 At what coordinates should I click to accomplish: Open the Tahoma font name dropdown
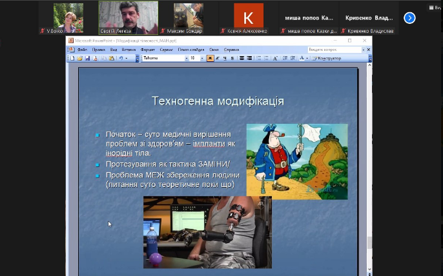click(186, 58)
